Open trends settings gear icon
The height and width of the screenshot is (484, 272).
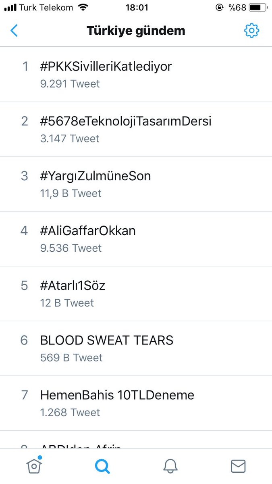(x=251, y=31)
